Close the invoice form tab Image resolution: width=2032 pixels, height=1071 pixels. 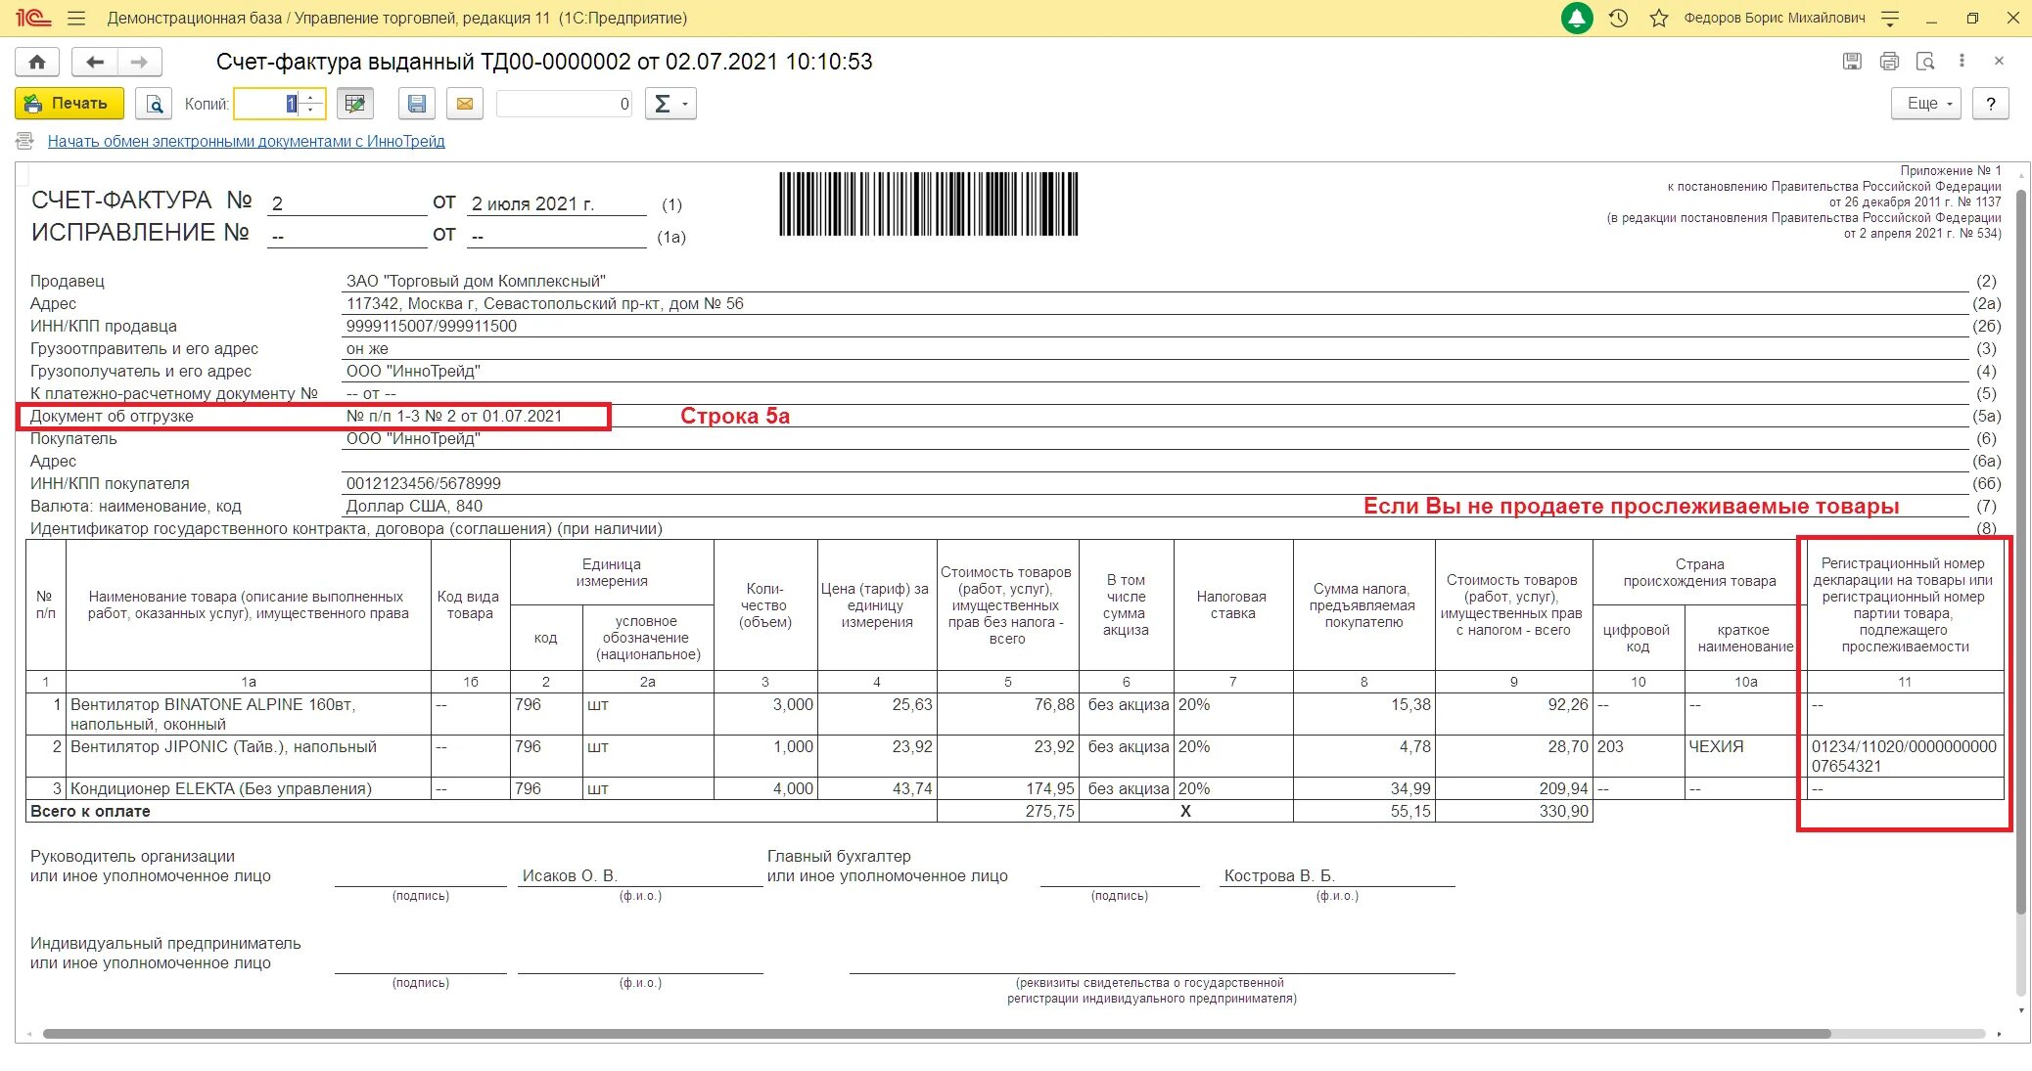pyautogui.click(x=1999, y=61)
